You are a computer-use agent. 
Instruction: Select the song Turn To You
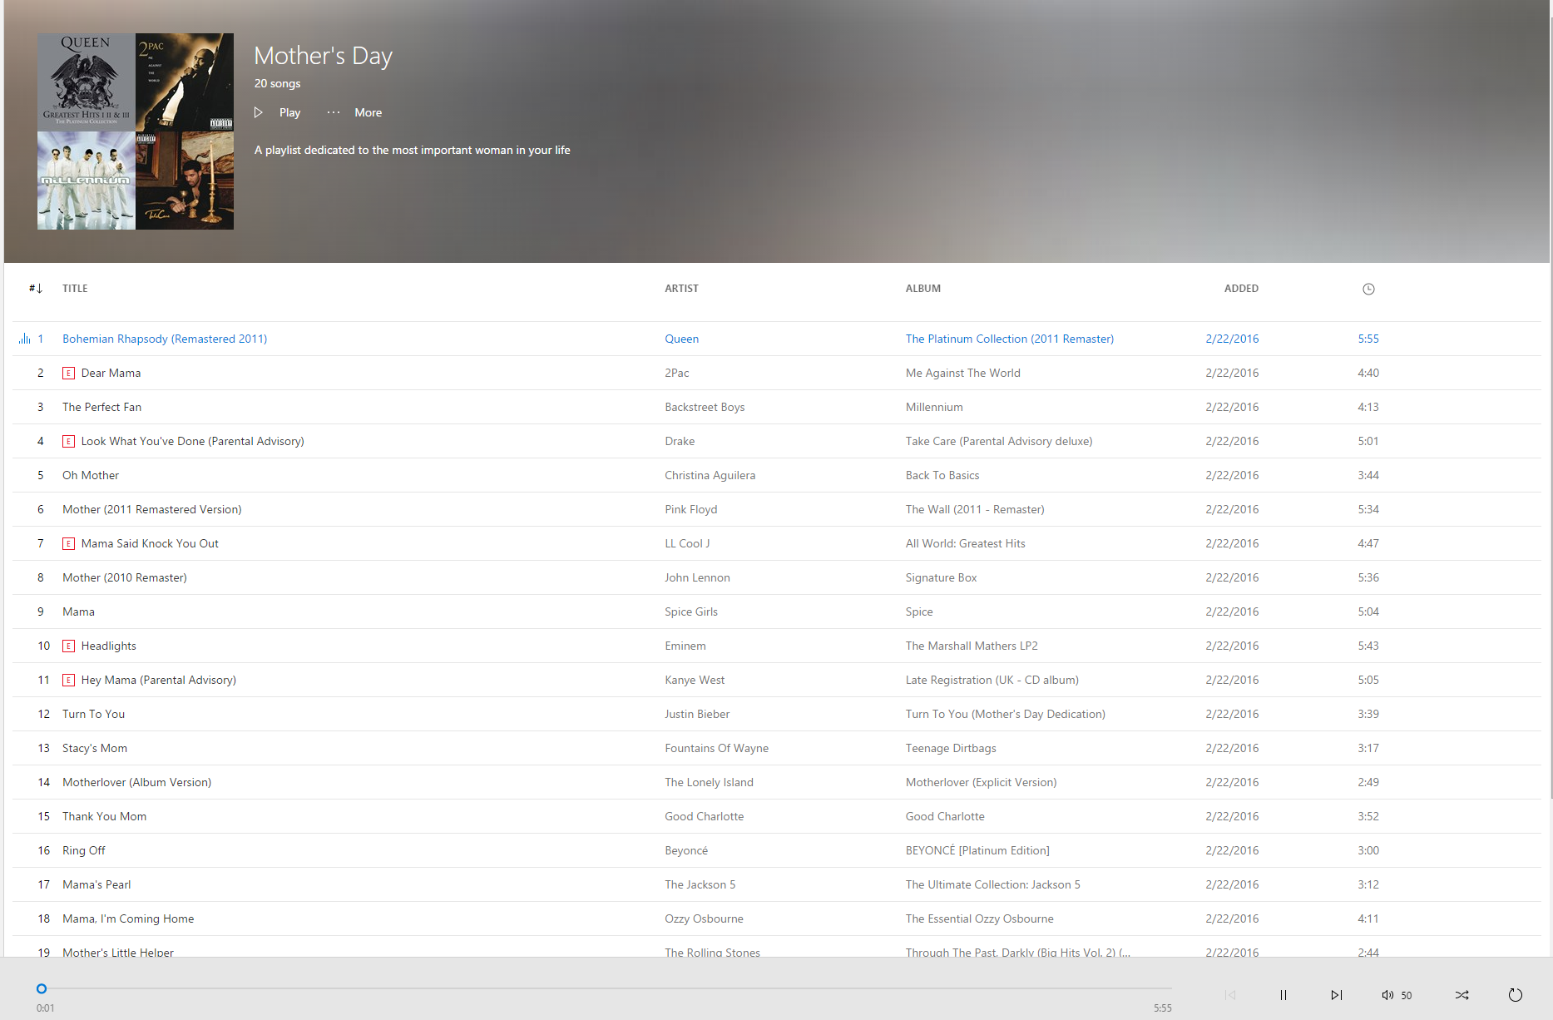[x=93, y=714]
